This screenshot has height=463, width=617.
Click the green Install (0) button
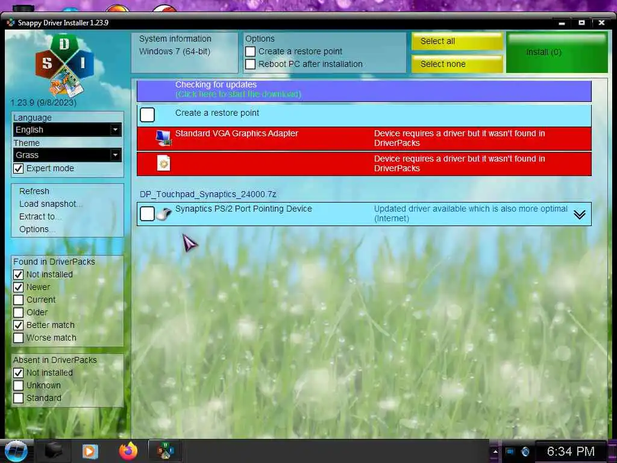[556, 53]
